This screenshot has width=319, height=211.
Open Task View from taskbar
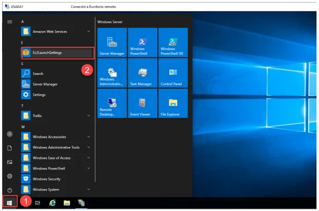coord(37,203)
